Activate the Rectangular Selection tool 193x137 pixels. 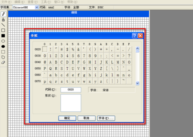click(3, 52)
